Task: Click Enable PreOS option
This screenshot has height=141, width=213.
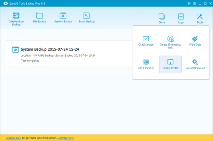Action: pos(170,64)
